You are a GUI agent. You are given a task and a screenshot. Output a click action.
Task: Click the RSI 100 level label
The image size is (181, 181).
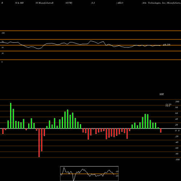3,33
